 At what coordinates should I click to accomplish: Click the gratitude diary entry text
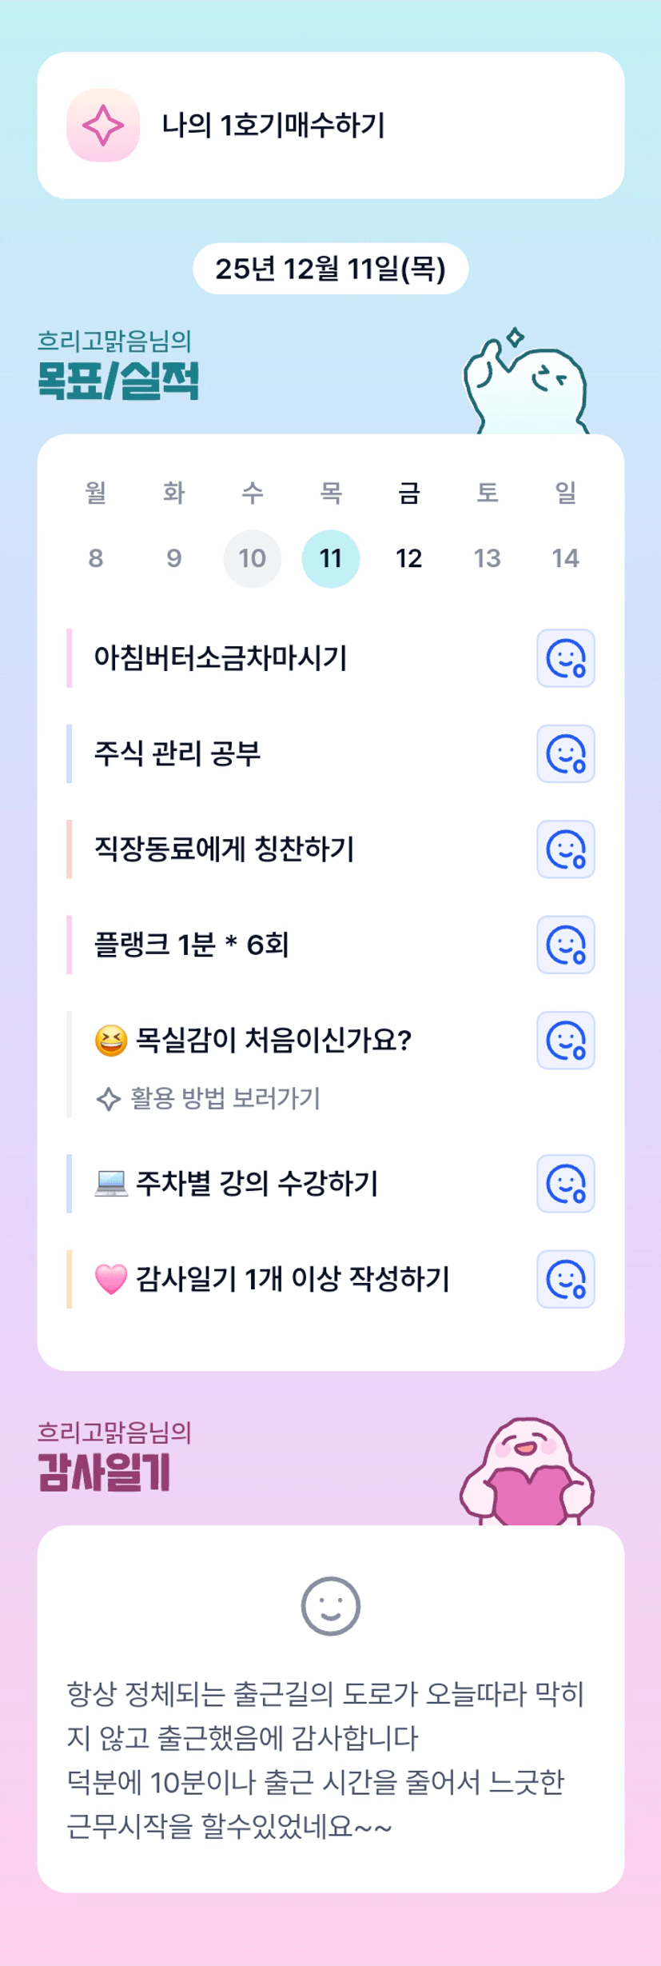point(326,1760)
